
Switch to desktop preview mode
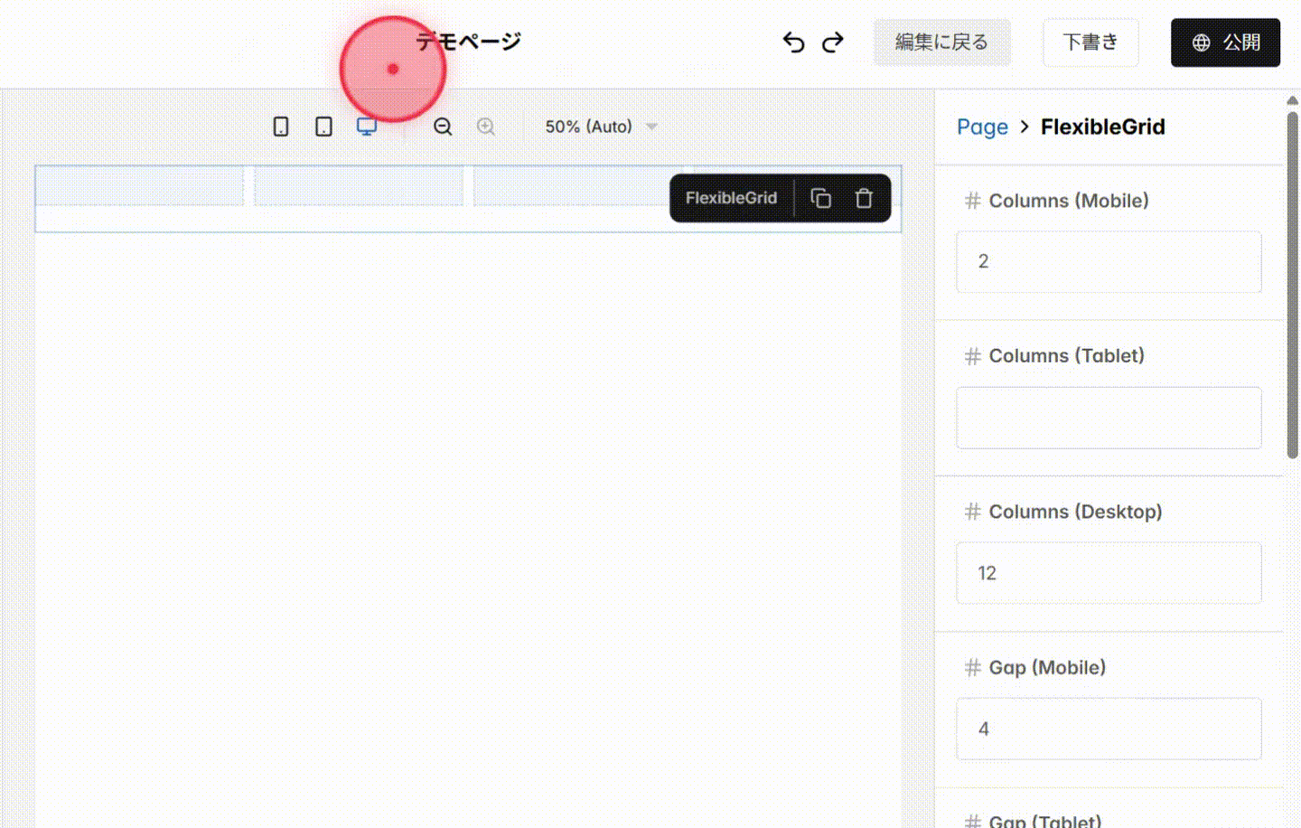pyautogui.click(x=366, y=127)
